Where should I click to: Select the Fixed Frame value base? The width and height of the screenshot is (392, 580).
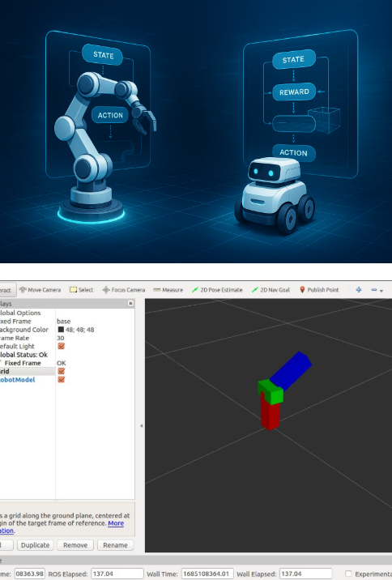[x=64, y=321]
